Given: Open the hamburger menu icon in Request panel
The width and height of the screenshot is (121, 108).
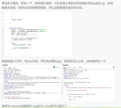Looking at the screenshot, I should click(59, 67).
